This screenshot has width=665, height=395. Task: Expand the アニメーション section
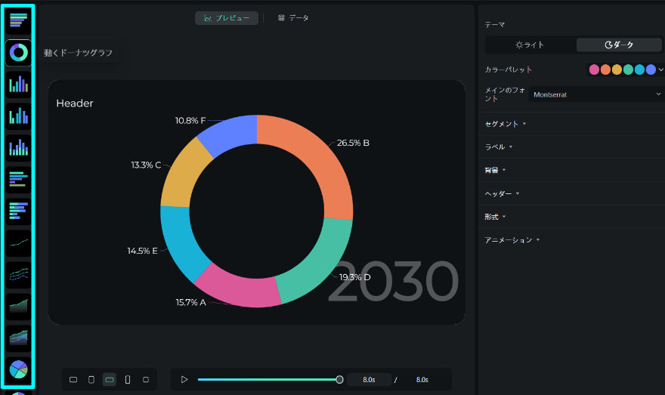point(512,240)
